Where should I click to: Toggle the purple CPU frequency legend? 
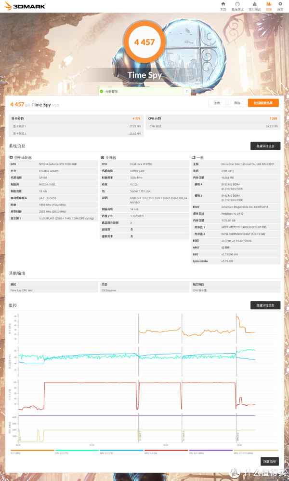(210, 452)
